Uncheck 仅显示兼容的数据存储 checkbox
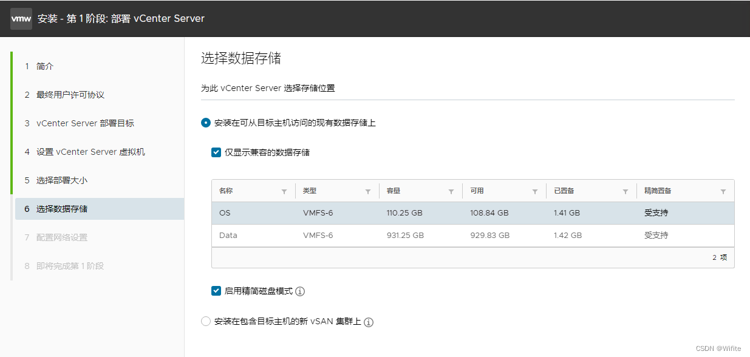This screenshot has width=750, height=357. click(216, 152)
